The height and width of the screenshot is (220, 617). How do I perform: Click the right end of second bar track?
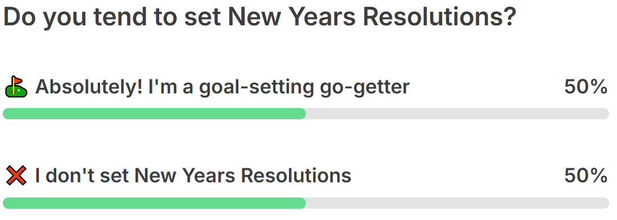tap(605, 203)
